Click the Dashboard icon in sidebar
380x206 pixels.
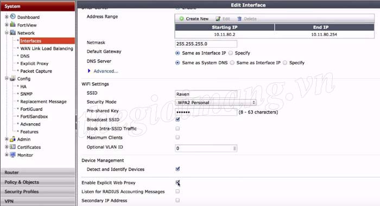13,17
